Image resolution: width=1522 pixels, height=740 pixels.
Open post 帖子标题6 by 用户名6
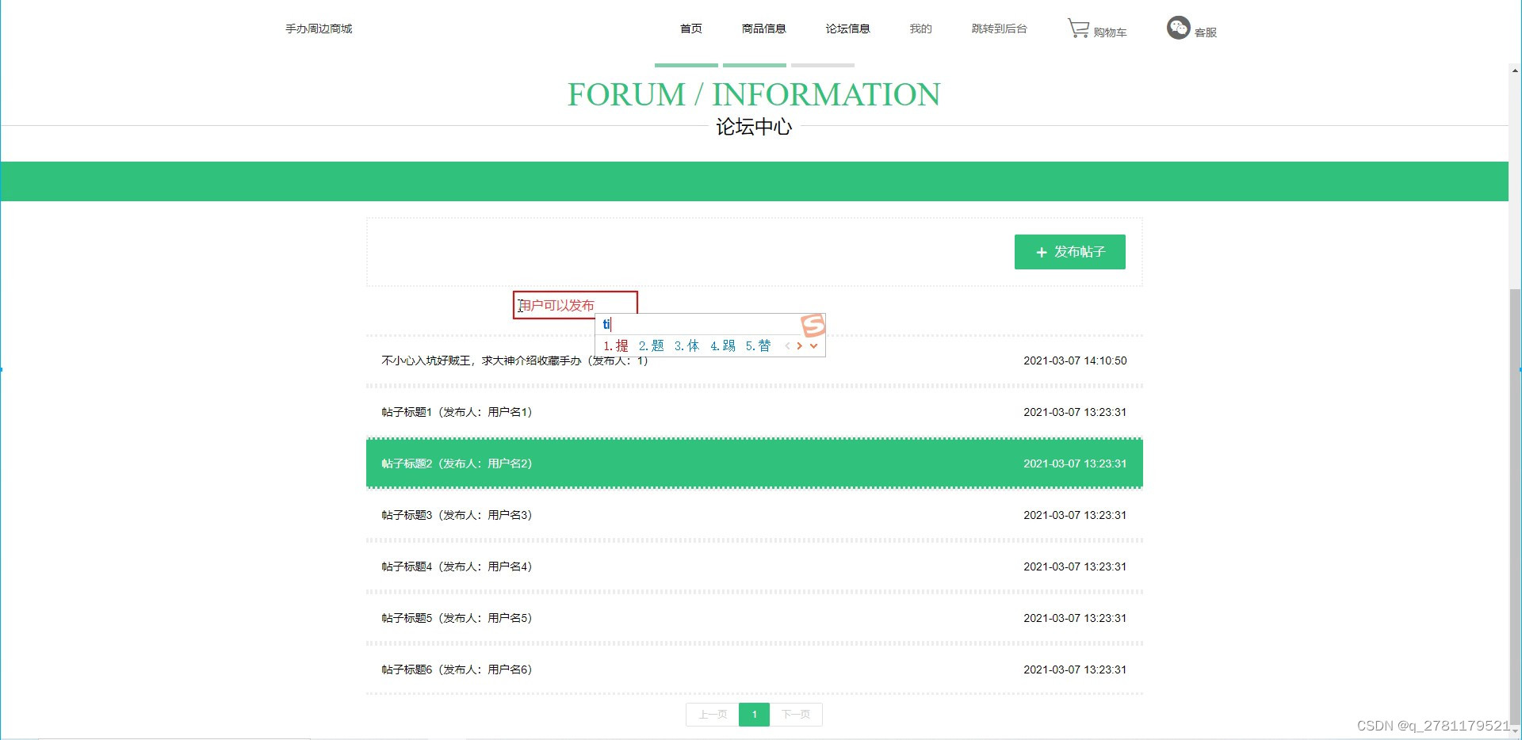755,669
